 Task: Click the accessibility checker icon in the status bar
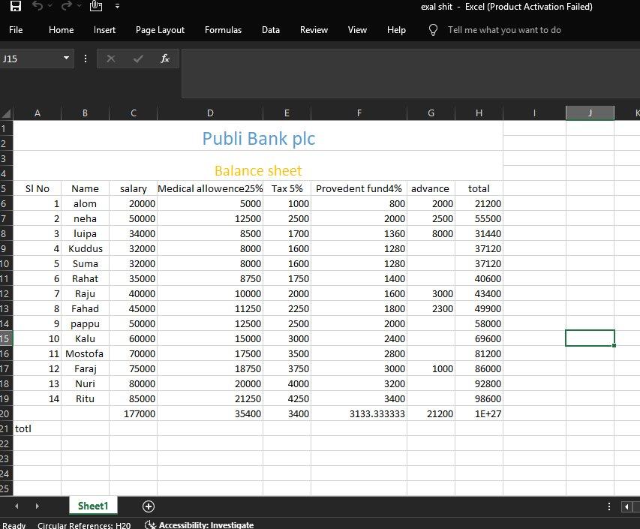click(x=150, y=525)
